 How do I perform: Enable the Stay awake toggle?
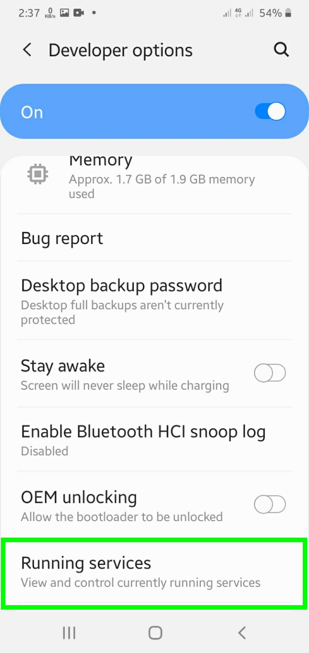point(270,373)
